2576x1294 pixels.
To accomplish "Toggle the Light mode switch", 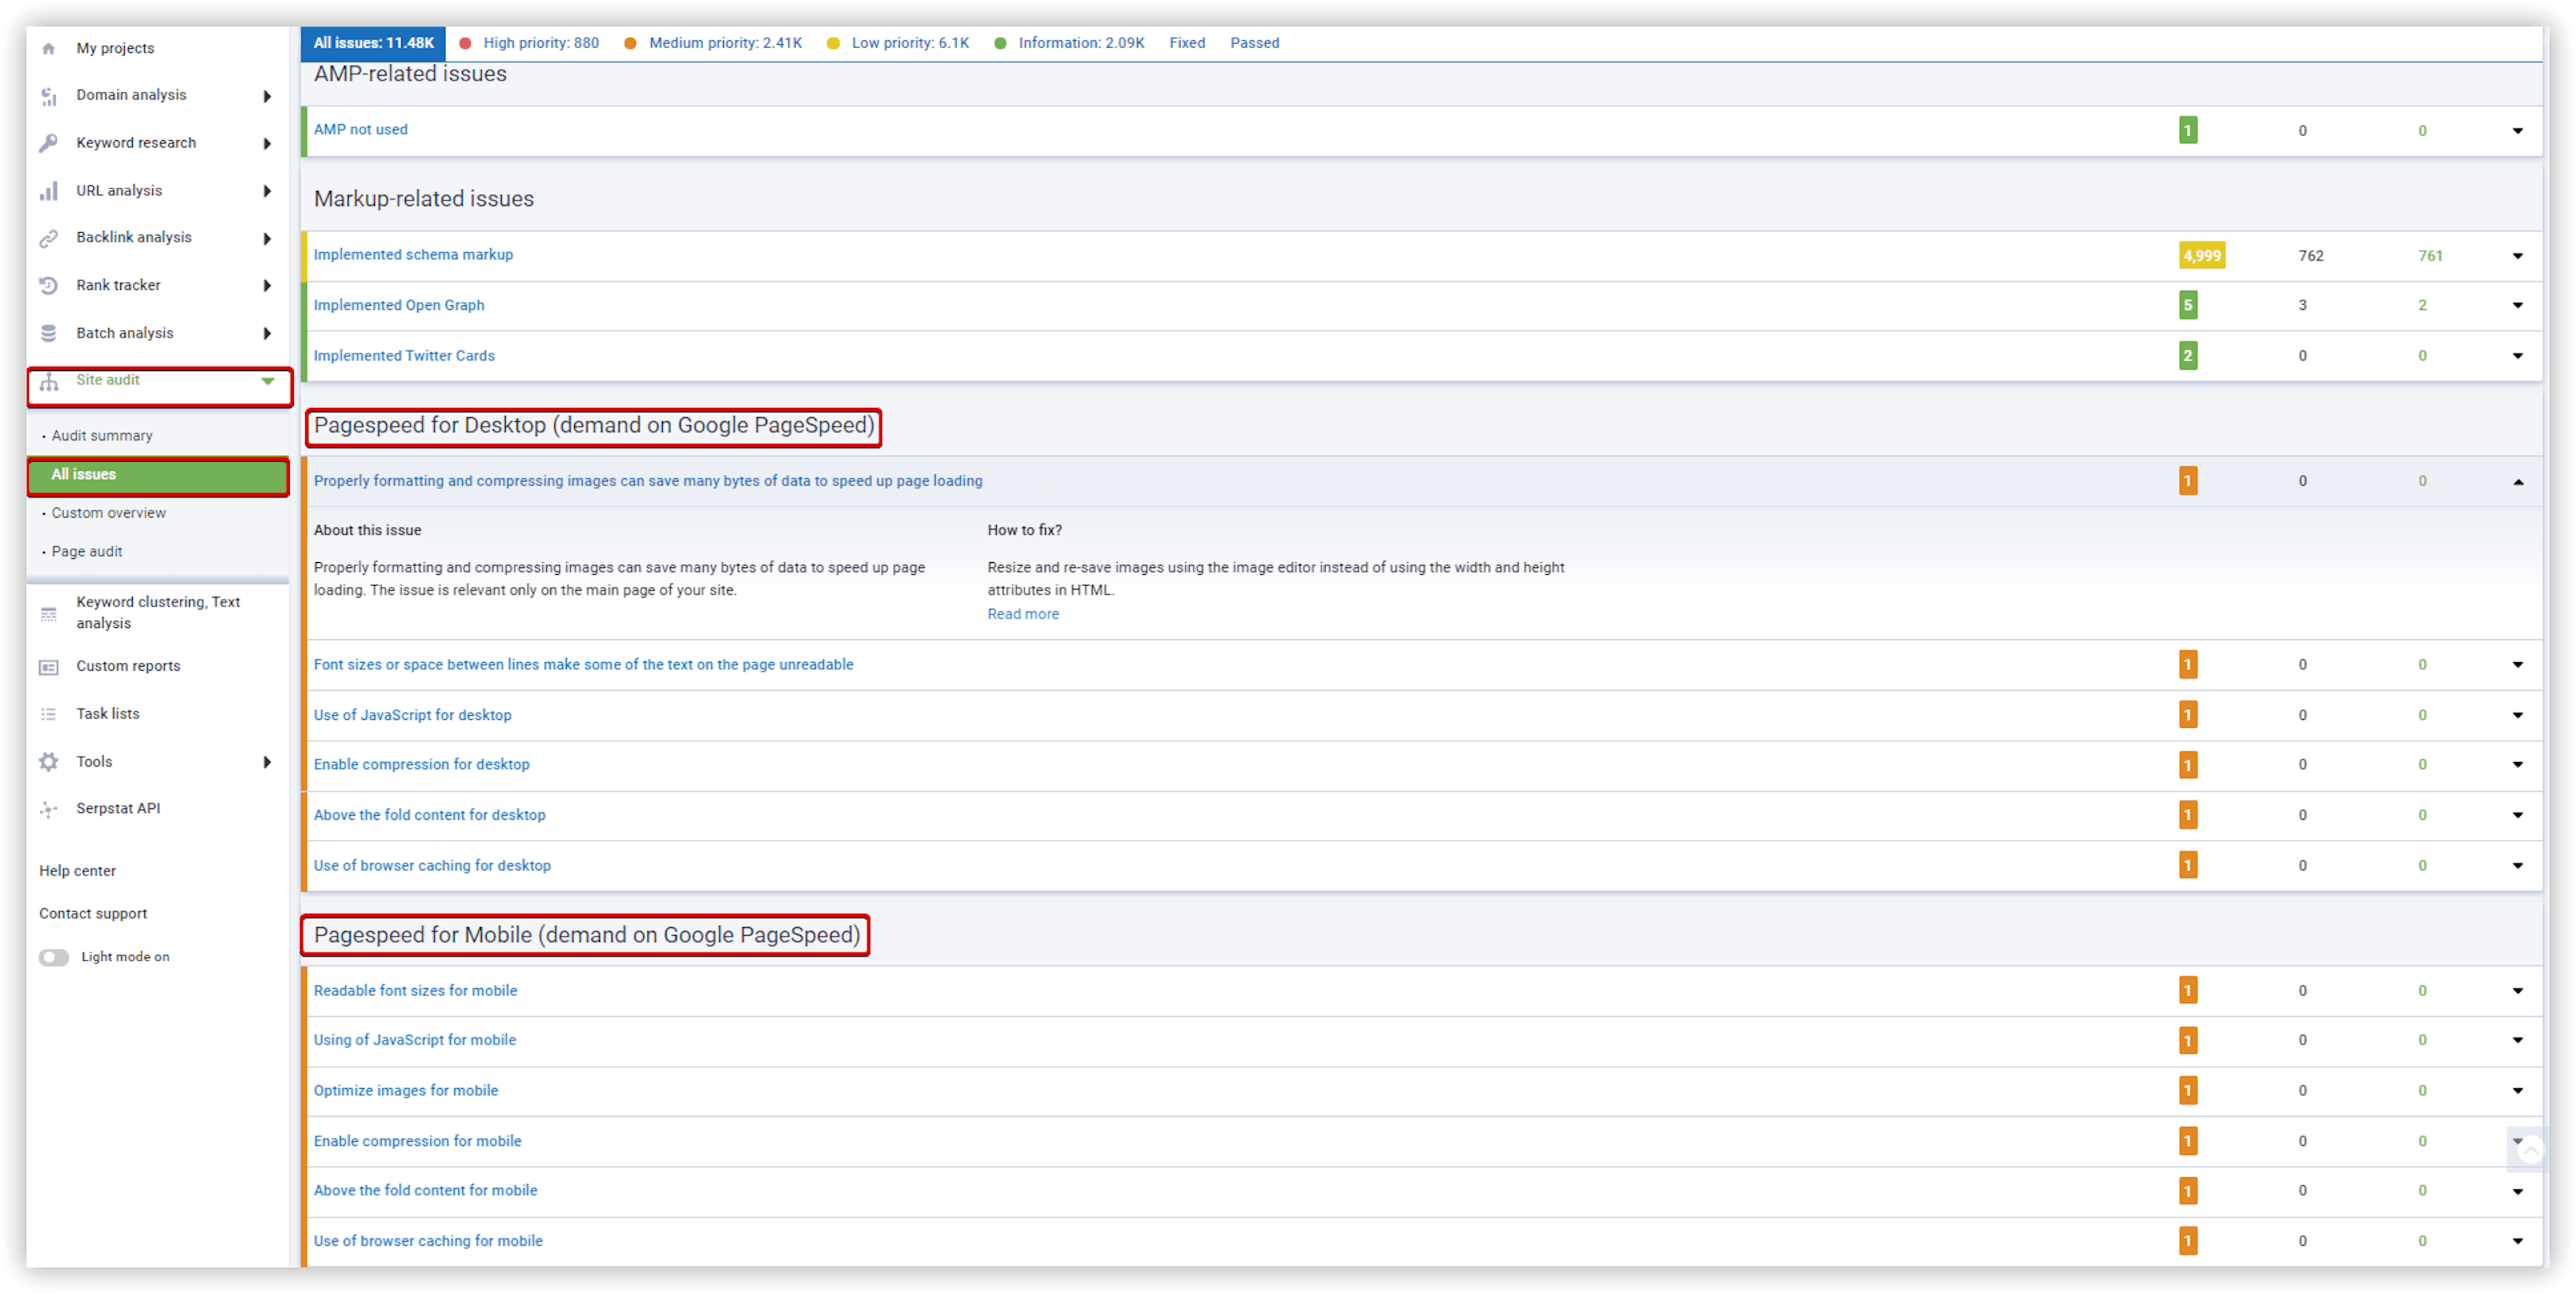I will pos(54,957).
